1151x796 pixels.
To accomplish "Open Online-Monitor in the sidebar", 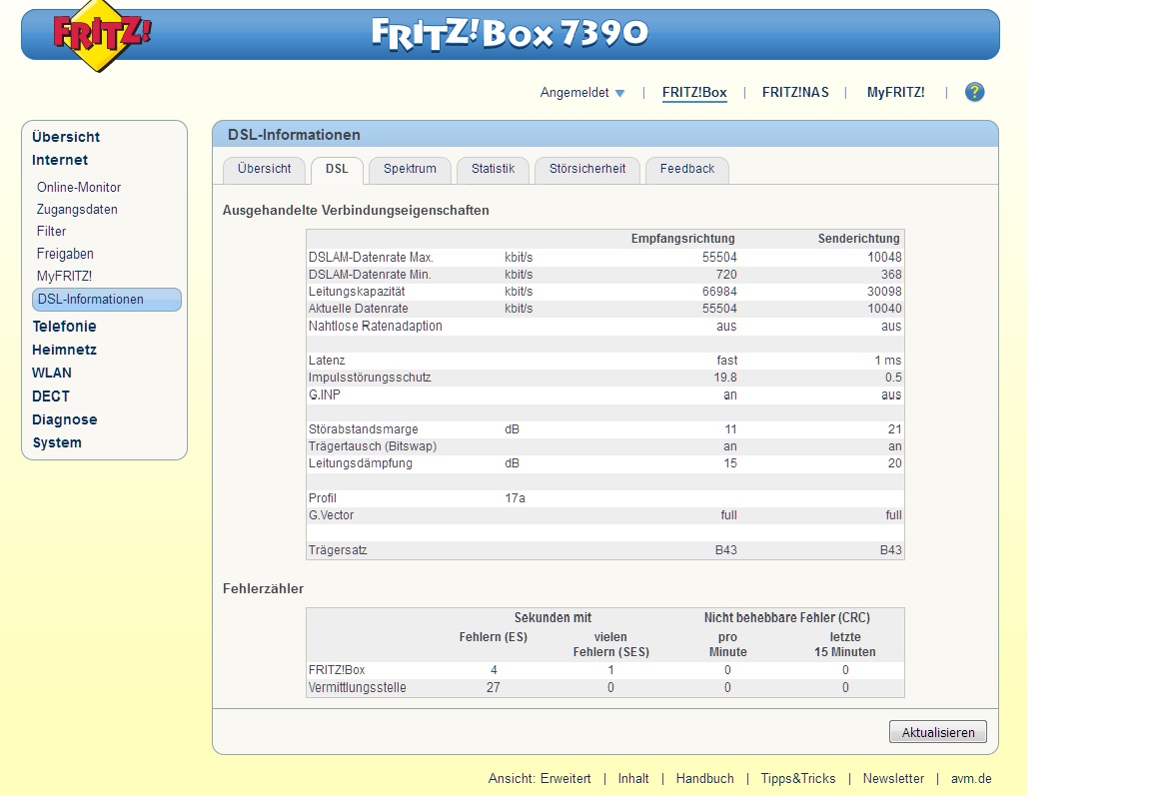I will tap(79, 187).
